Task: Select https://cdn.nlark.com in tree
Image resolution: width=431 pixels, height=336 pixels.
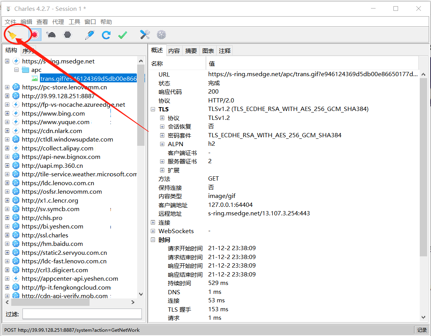Action: (52, 131)
